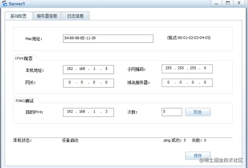Open the 日志信息 tab
Viewport: 248px width, 168px height.
(x=75, y=16)
